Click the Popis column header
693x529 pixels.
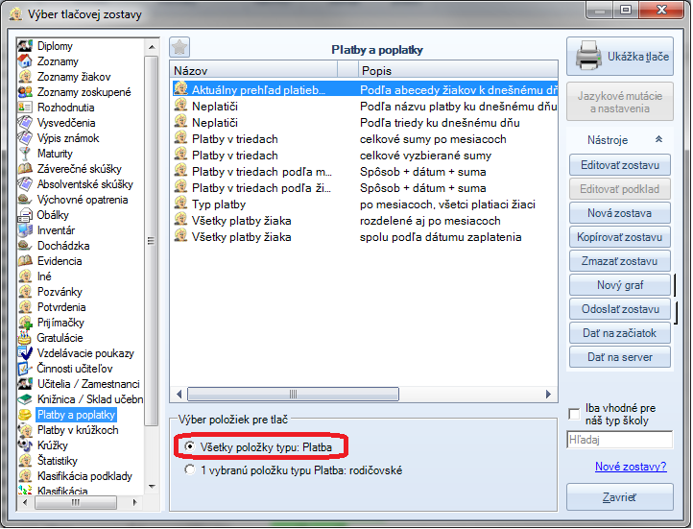(458, 70)
